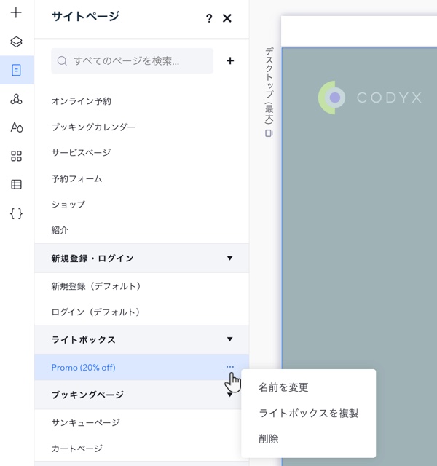The width and height of the screenshot is (437, 466).
Task: Open the ショップ page
Action: point(68,204)
